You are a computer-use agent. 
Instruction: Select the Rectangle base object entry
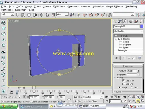coord(122,51)
